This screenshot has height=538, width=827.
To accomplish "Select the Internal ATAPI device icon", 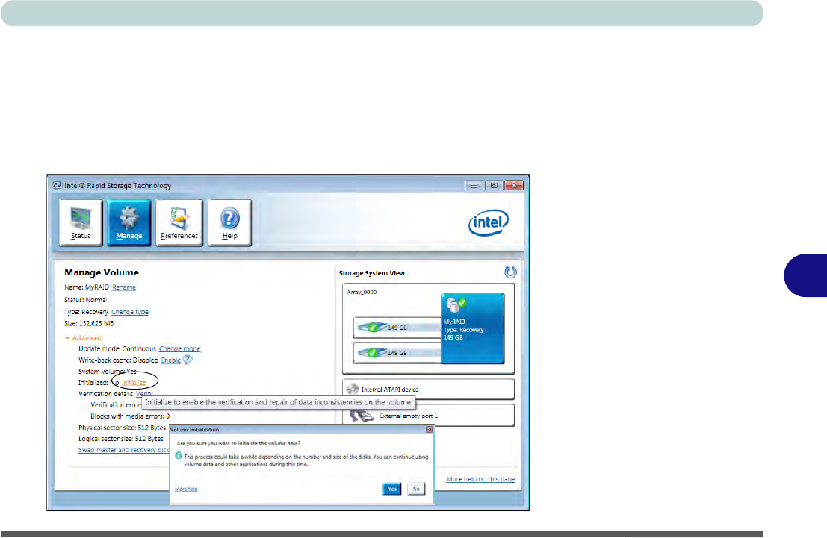I will click(353, 389).
